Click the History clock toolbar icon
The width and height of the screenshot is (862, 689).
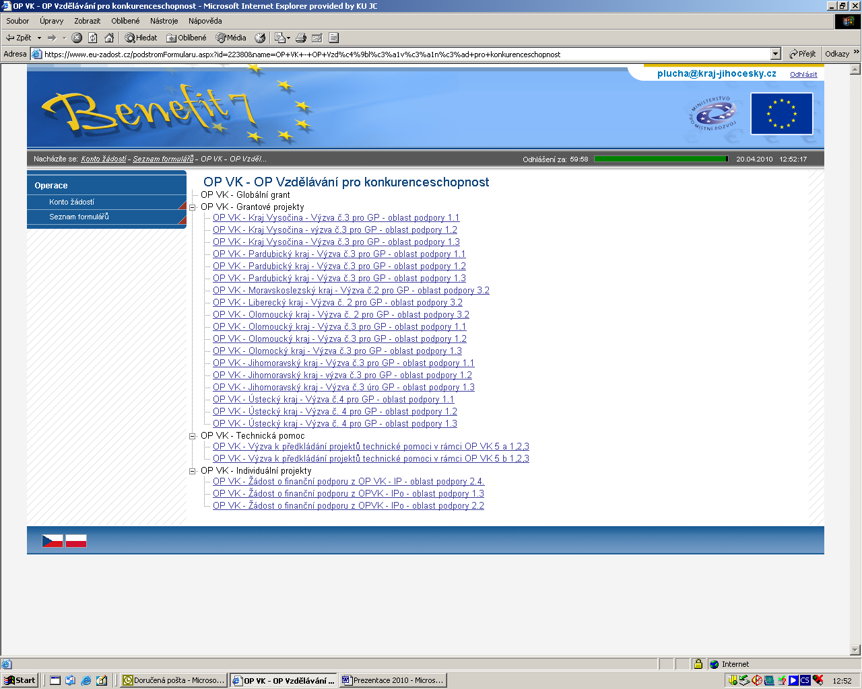(x=260, y=38)
